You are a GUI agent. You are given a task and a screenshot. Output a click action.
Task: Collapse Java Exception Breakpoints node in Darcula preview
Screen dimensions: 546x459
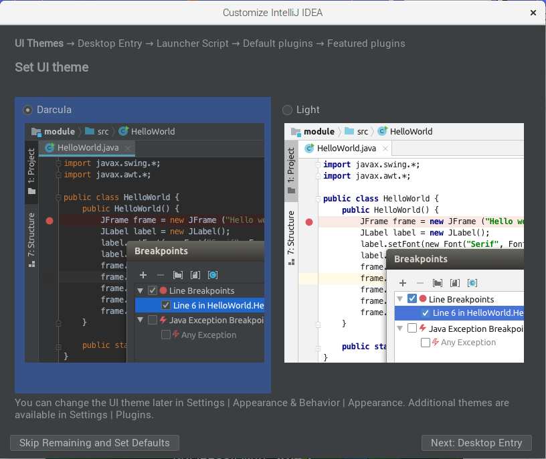[x=141, y=320]
